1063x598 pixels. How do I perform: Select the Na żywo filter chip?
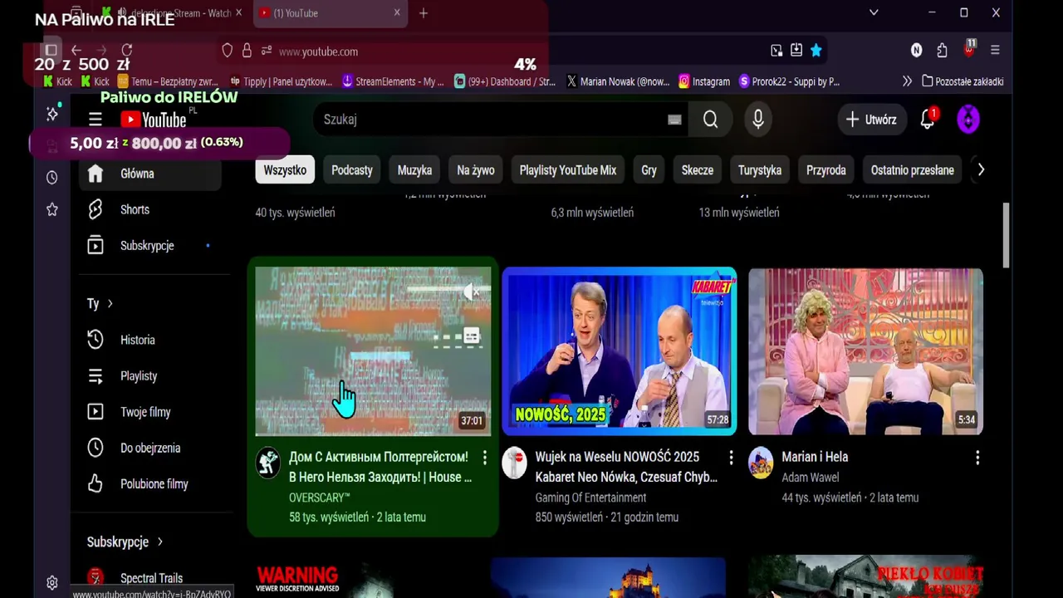pos(476,170)
